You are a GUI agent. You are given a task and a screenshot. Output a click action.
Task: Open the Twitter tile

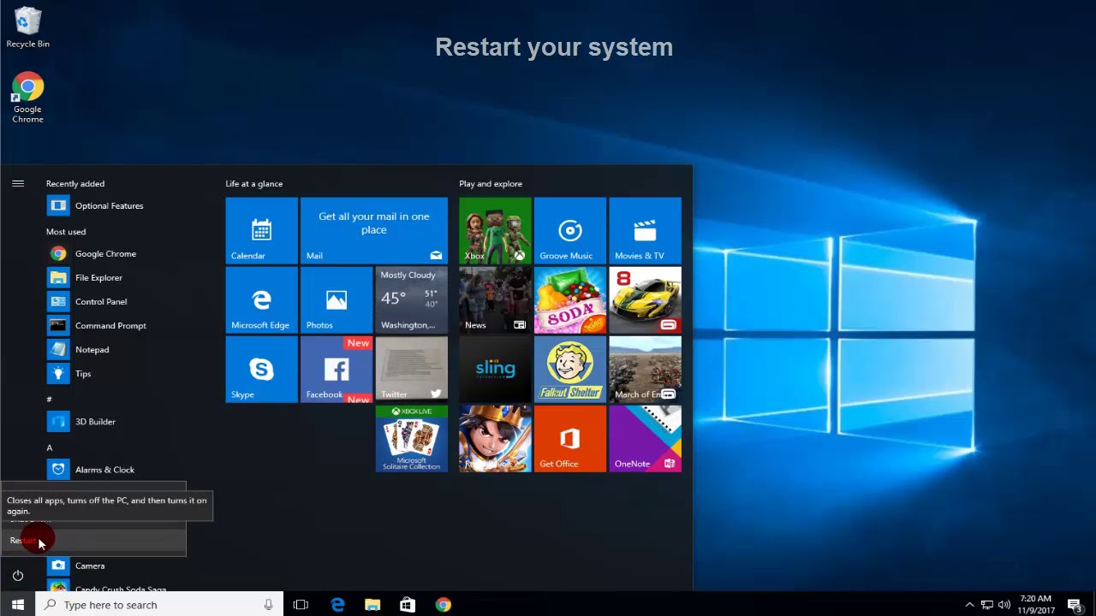point(411,369)
